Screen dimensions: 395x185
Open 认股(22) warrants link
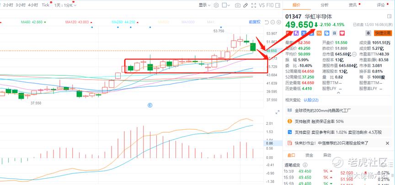[311, 100]
